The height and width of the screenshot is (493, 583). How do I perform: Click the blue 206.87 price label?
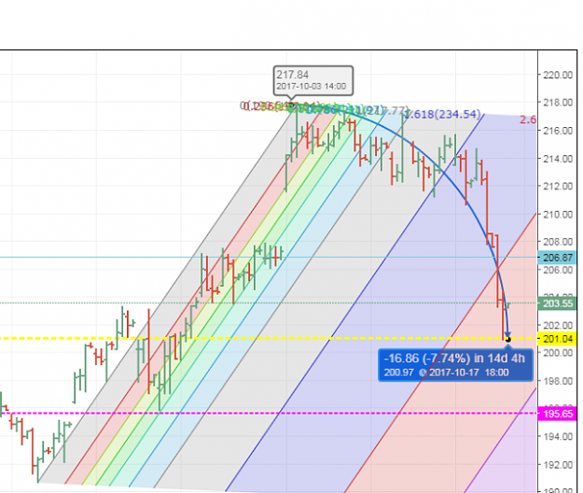557,258
